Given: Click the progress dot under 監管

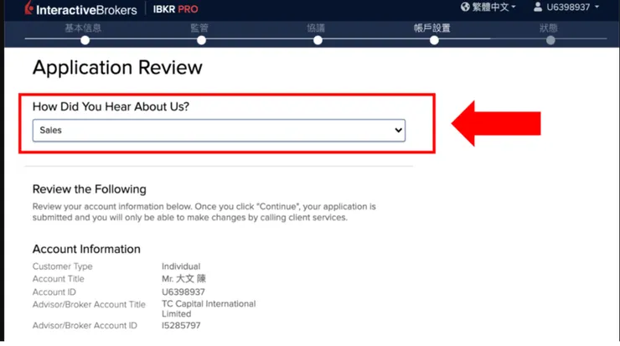Looking at the screenshot, I should coord(202,40).
